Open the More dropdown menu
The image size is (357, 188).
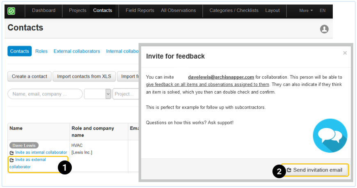click(x=306, y=11)
